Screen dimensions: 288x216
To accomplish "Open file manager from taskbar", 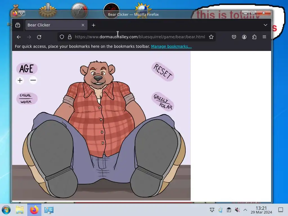I will pos(20,210).
